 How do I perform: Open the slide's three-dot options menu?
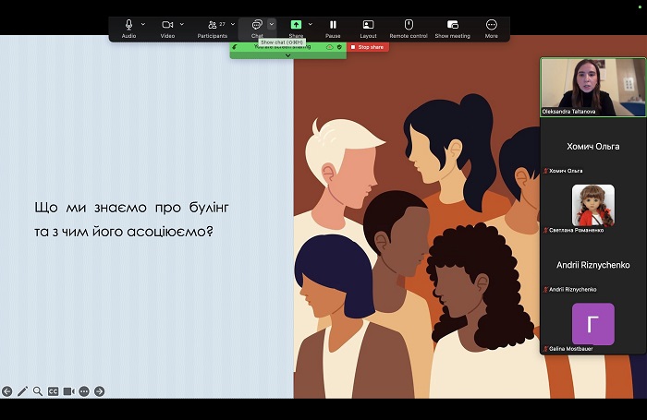click(83, 391)
